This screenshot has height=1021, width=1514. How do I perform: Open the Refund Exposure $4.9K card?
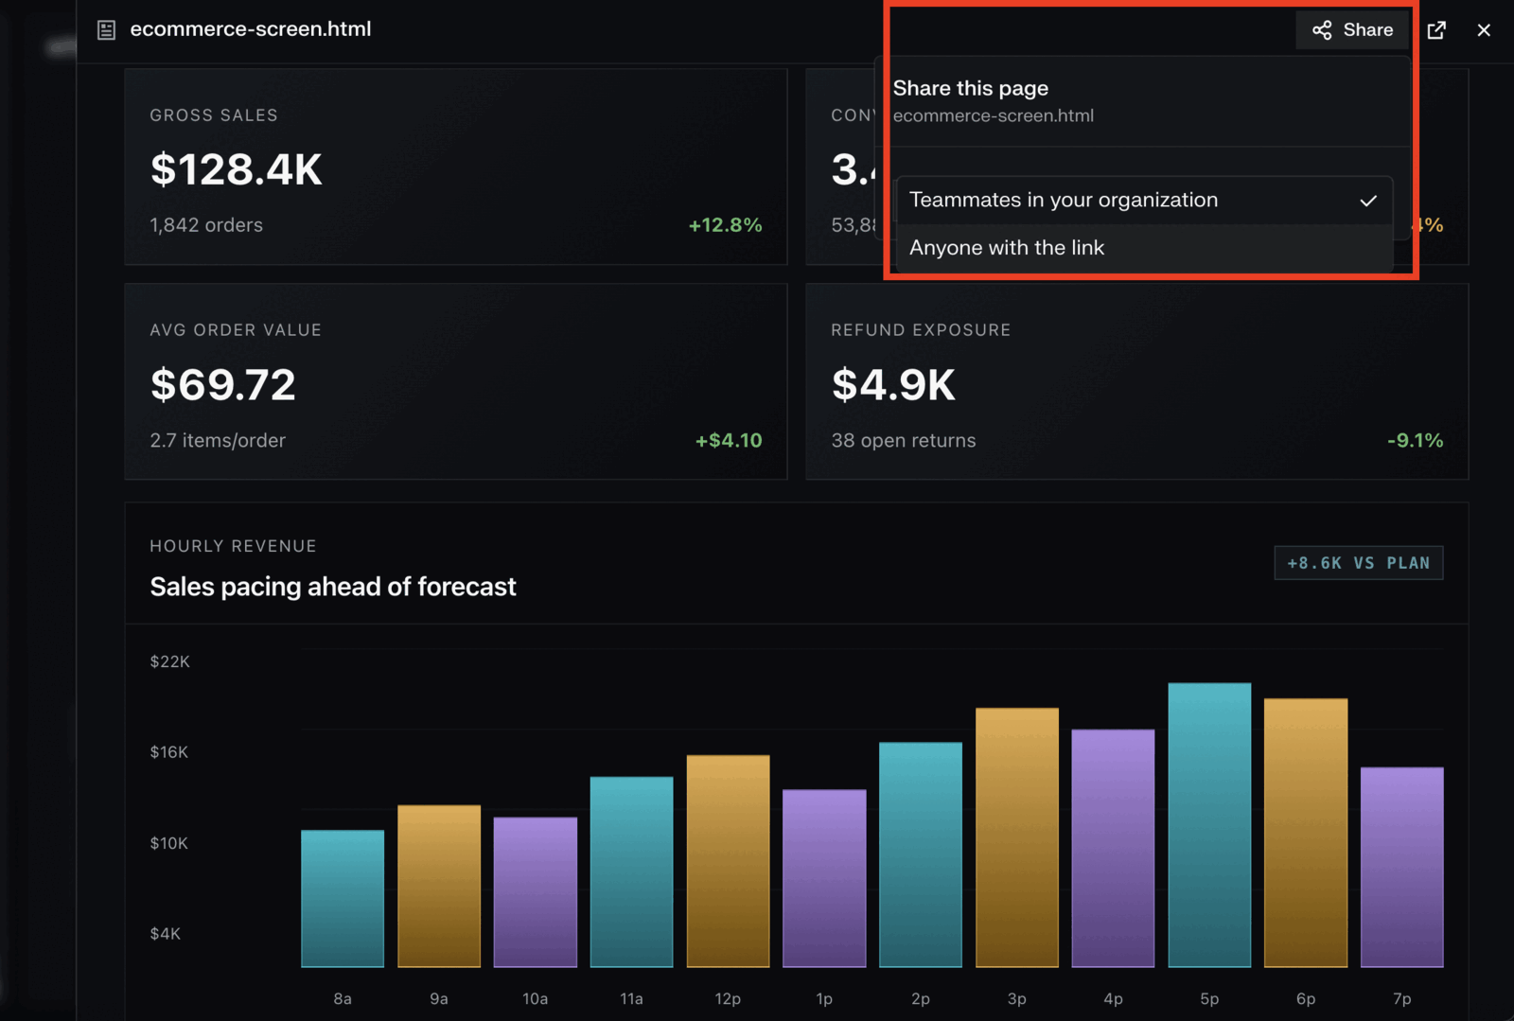coord(1136,381)
